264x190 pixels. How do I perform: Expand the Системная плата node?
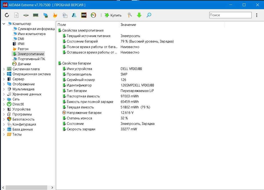4,69
